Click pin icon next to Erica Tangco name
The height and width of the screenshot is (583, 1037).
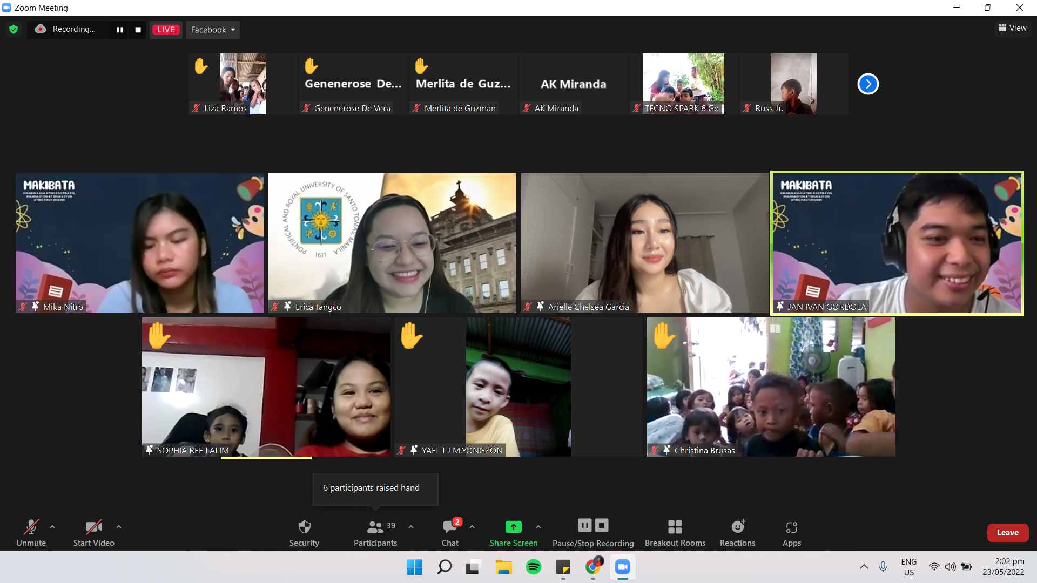pyautogui.click(x=288, y=307)
